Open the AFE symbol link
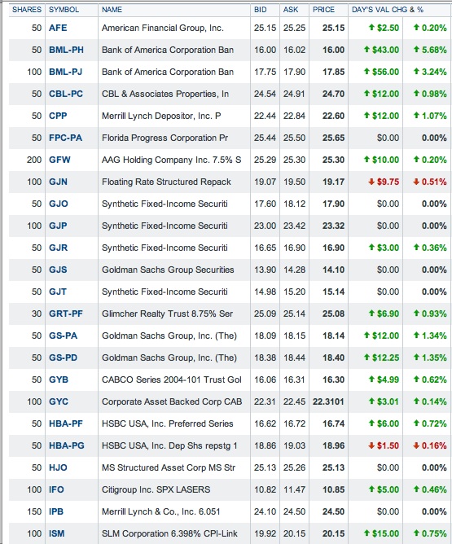This screenshot has width=452, height=544. pos(58,28)
